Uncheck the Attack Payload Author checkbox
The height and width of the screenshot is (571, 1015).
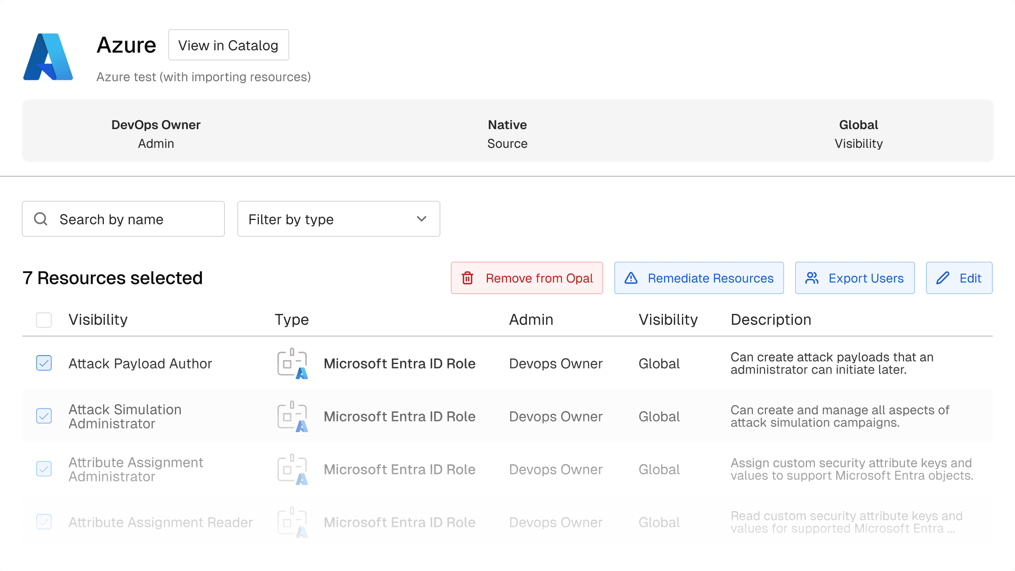tap(44, 363)
